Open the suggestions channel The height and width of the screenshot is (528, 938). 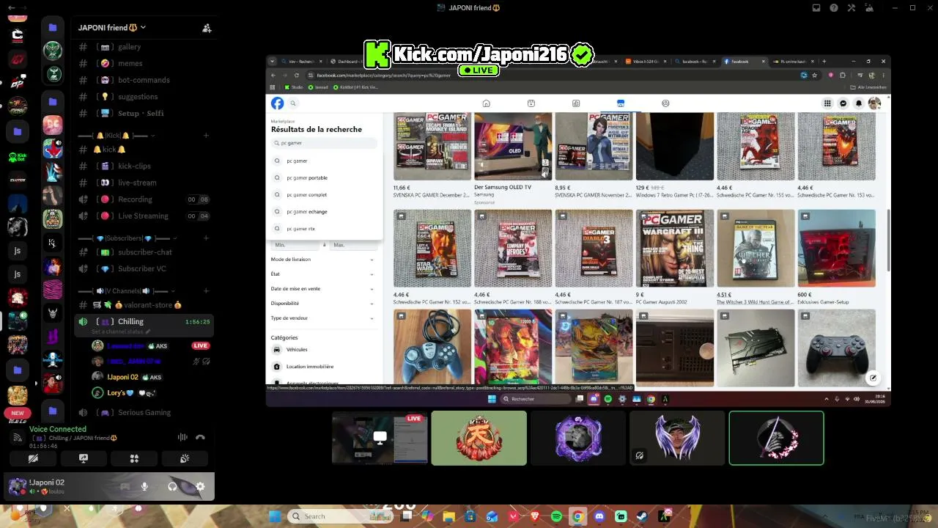[138, 97]
